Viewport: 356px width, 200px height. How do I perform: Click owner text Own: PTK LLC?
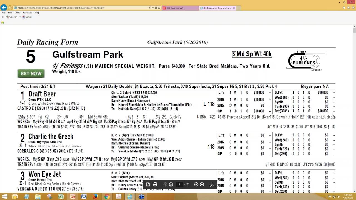tap(40, 99)
